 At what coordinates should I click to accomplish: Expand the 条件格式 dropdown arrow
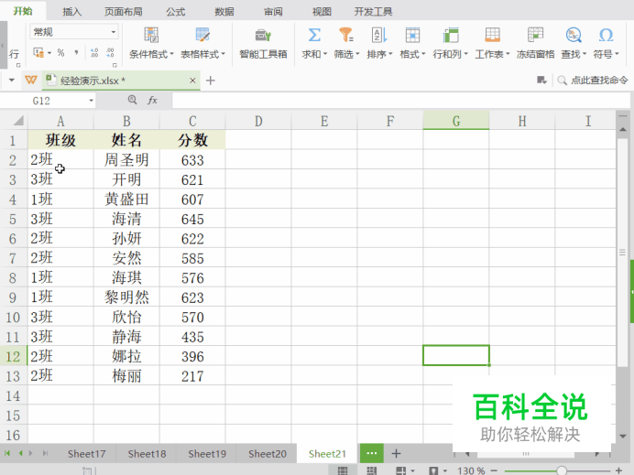tap(172, 54)
